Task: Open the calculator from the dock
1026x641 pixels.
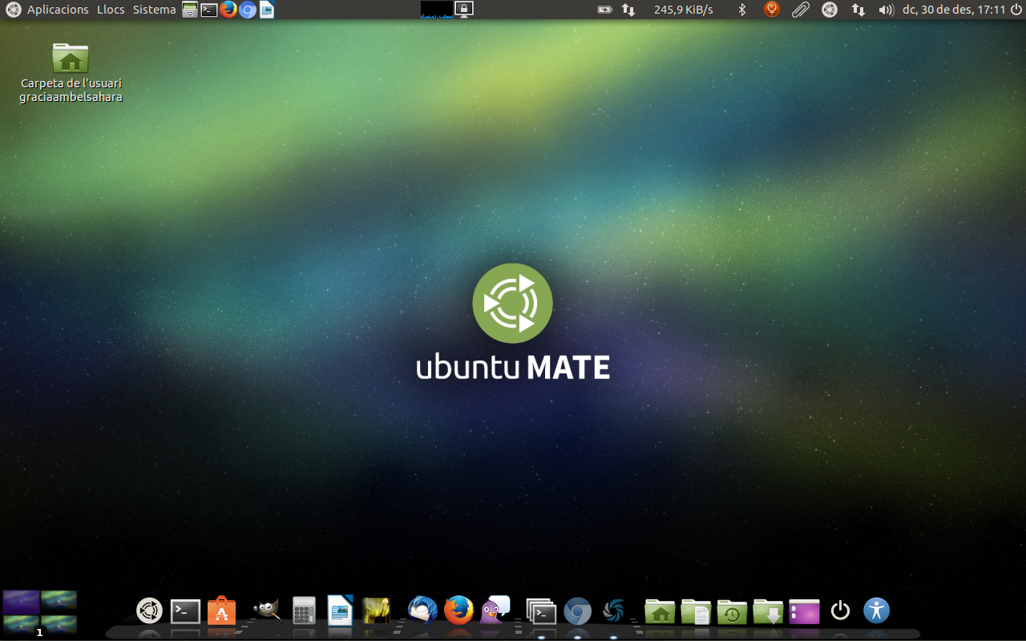Action: (304, 611)
